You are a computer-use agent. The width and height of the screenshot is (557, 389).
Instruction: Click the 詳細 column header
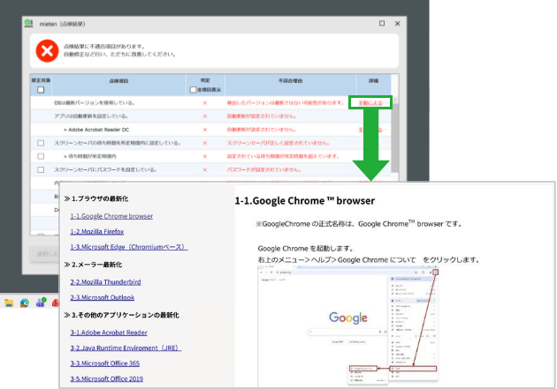[374, 81]
